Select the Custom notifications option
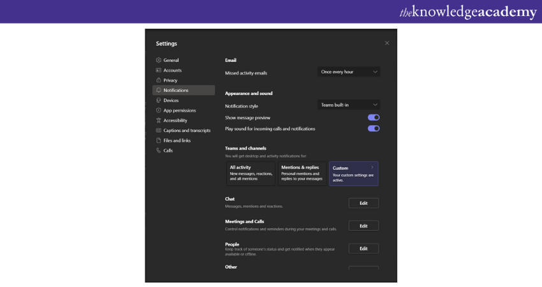Viewport: 542px width, 287px height. tap(353, 173)
